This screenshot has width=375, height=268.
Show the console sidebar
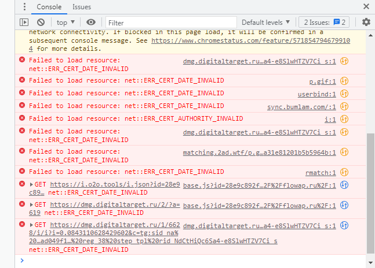[x=24, y=22]
